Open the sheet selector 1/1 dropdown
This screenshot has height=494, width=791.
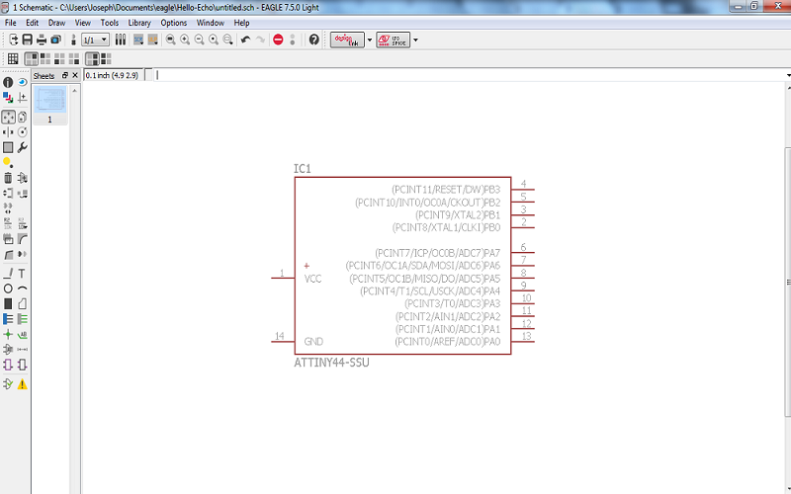95,40
